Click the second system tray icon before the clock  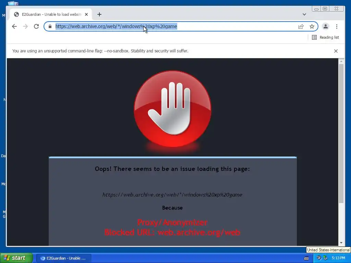point(325,258)
